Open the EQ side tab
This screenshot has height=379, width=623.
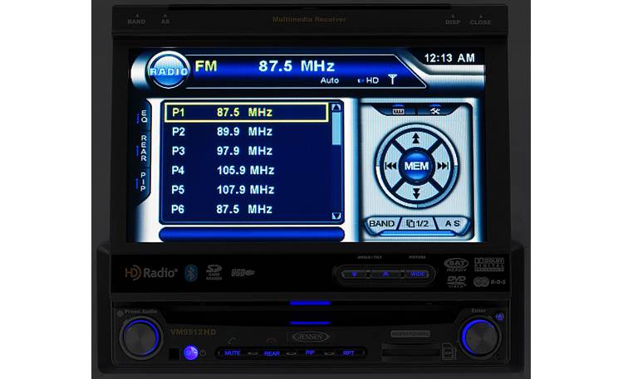(x=144, y=118)
